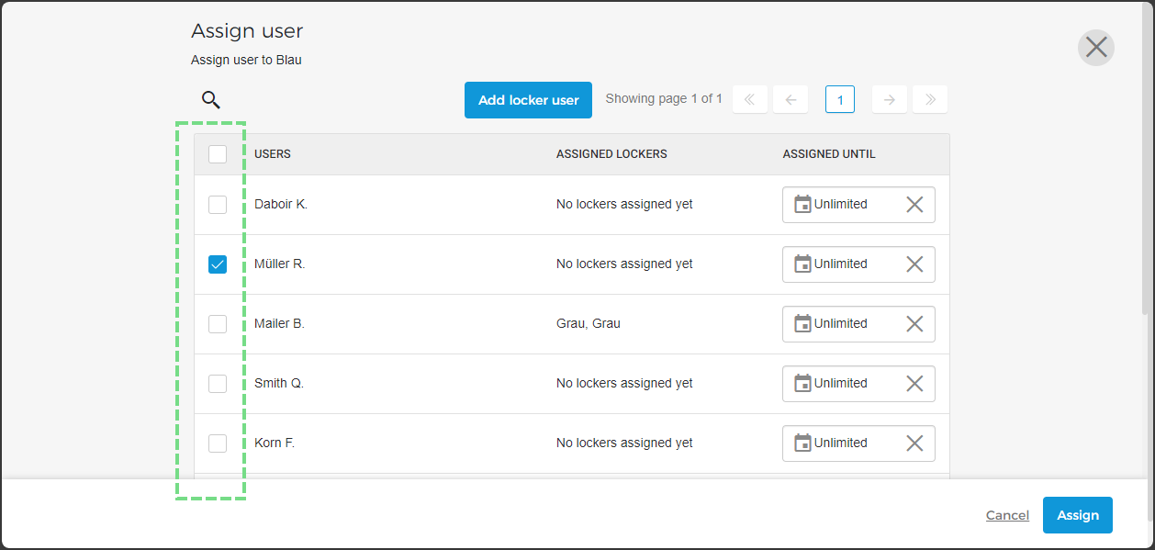Image resolution: width=1155 pixels, height=550 pixels.
Task: Open calendar icon for Mailer B.
Action: click(802, 324)
